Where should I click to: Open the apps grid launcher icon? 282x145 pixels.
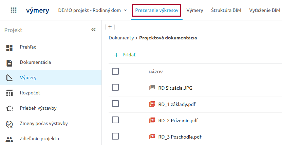point(14,10)
